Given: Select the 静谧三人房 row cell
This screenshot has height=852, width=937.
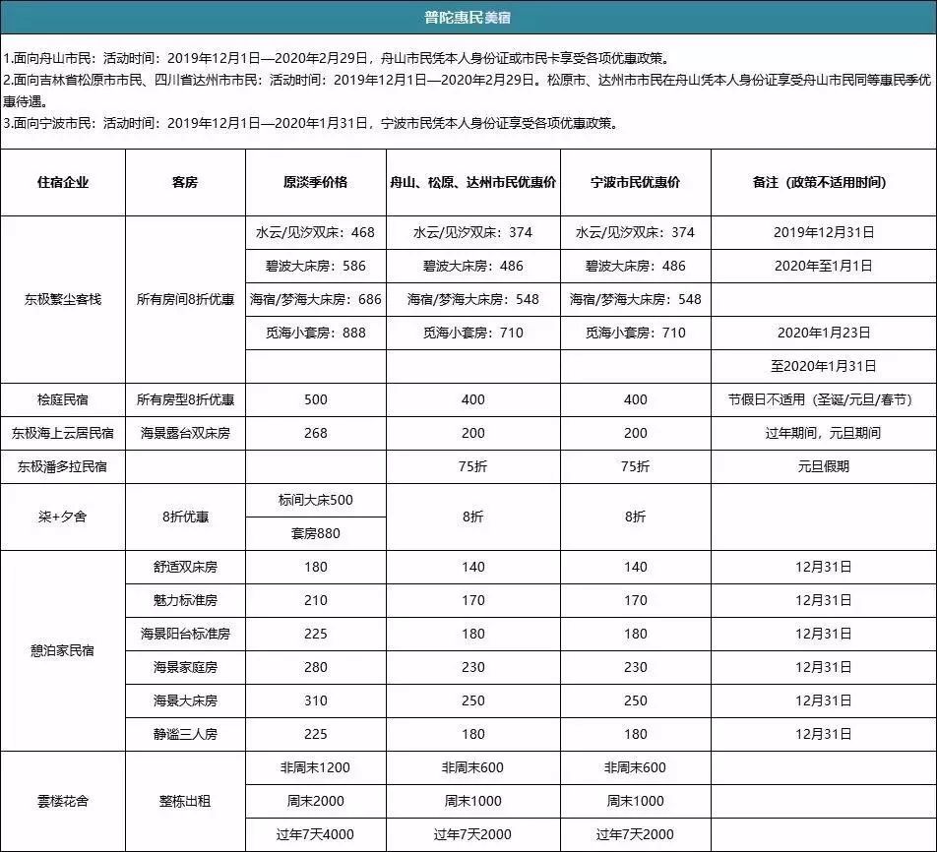Looking at the screenshot, I should pyautogui.click(x=182, y=733).
